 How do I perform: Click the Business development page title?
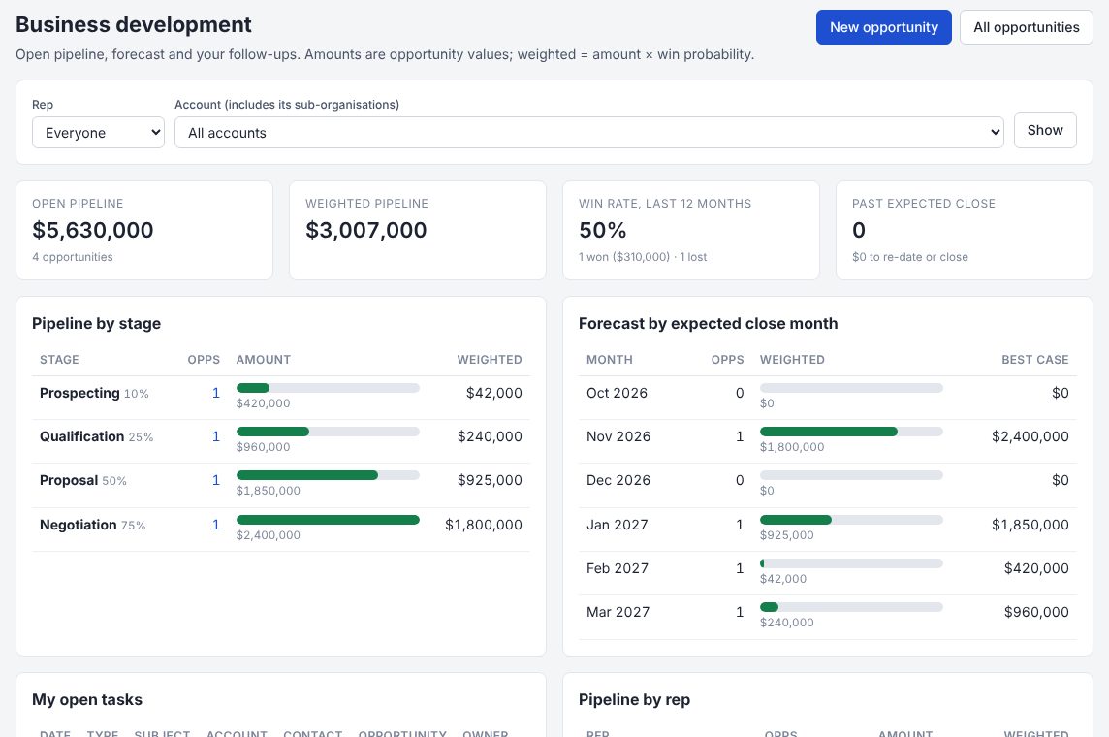tap(134, 25)
